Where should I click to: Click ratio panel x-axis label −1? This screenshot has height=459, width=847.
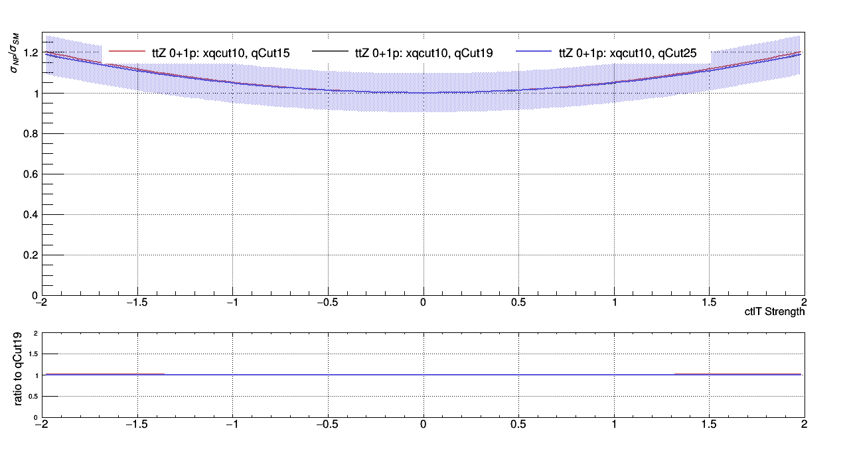pos(232,424)
